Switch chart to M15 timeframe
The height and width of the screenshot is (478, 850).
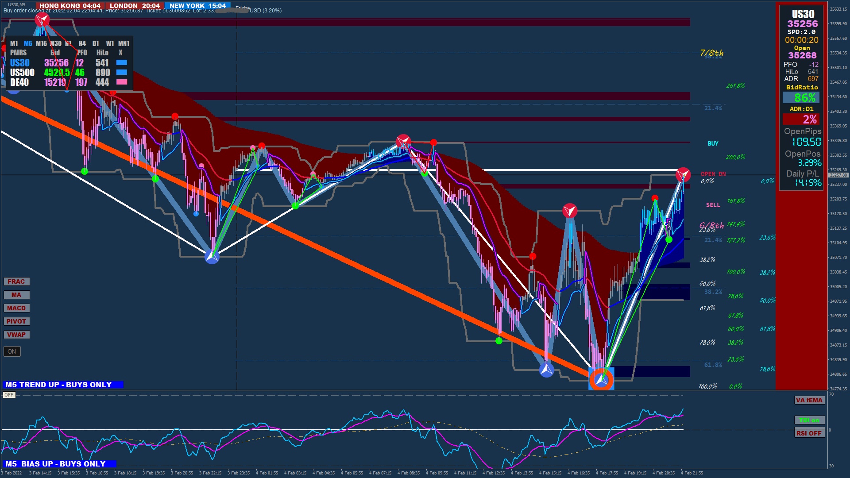(41, 43)
